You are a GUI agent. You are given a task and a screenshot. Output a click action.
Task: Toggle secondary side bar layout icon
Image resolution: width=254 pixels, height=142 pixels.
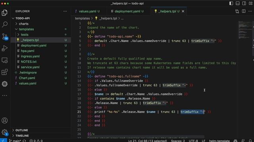pyautogui.click(x=244, y=4)
